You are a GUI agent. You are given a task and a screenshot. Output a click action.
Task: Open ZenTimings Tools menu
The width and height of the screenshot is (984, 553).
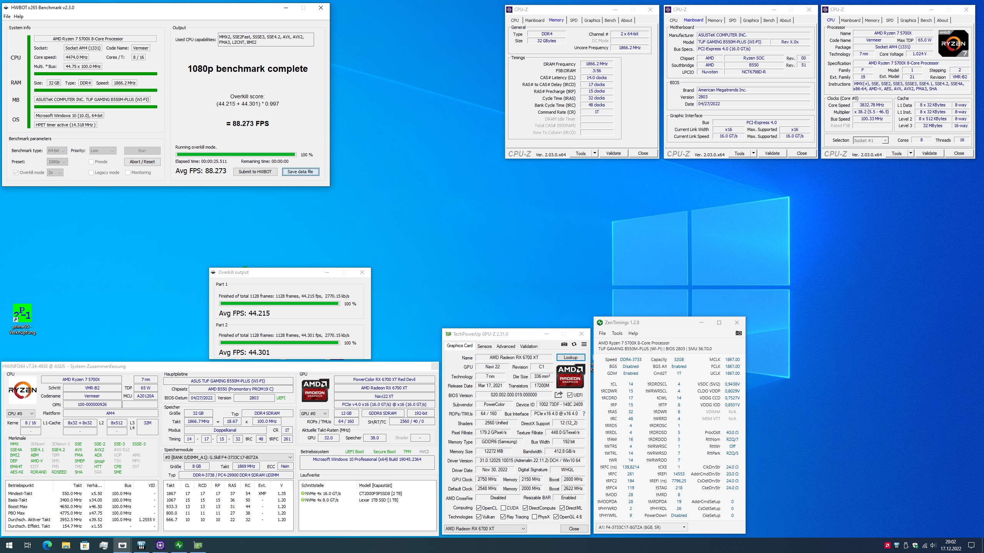point(617,333)
